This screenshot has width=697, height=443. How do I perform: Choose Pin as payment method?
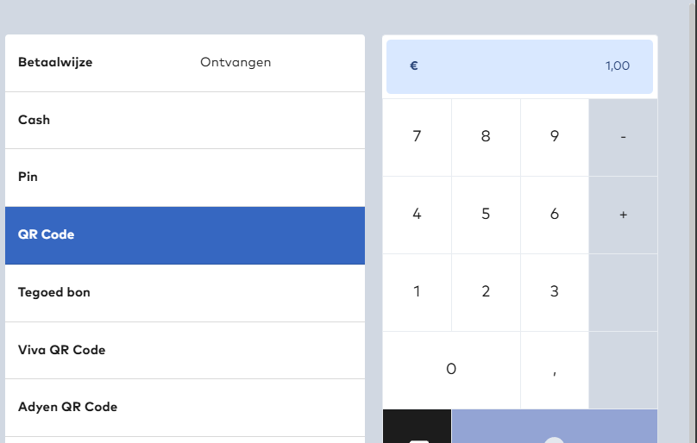click(x=185, y=178)
